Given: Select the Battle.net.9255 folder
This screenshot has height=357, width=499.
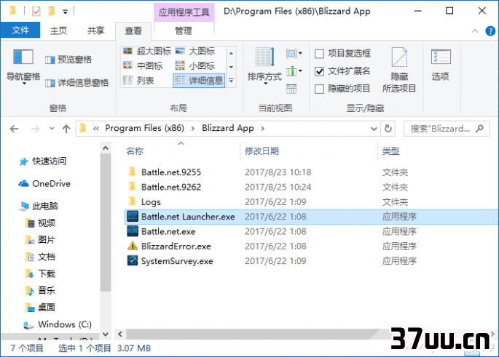Looking at the screenshot, I should 171,172.
